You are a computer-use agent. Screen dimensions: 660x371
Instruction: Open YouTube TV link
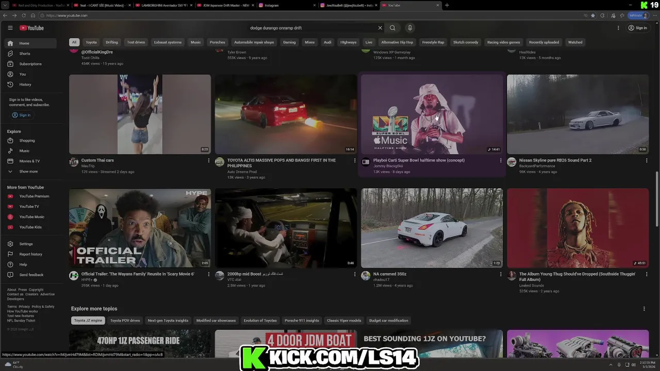click(x=31, y=207)
